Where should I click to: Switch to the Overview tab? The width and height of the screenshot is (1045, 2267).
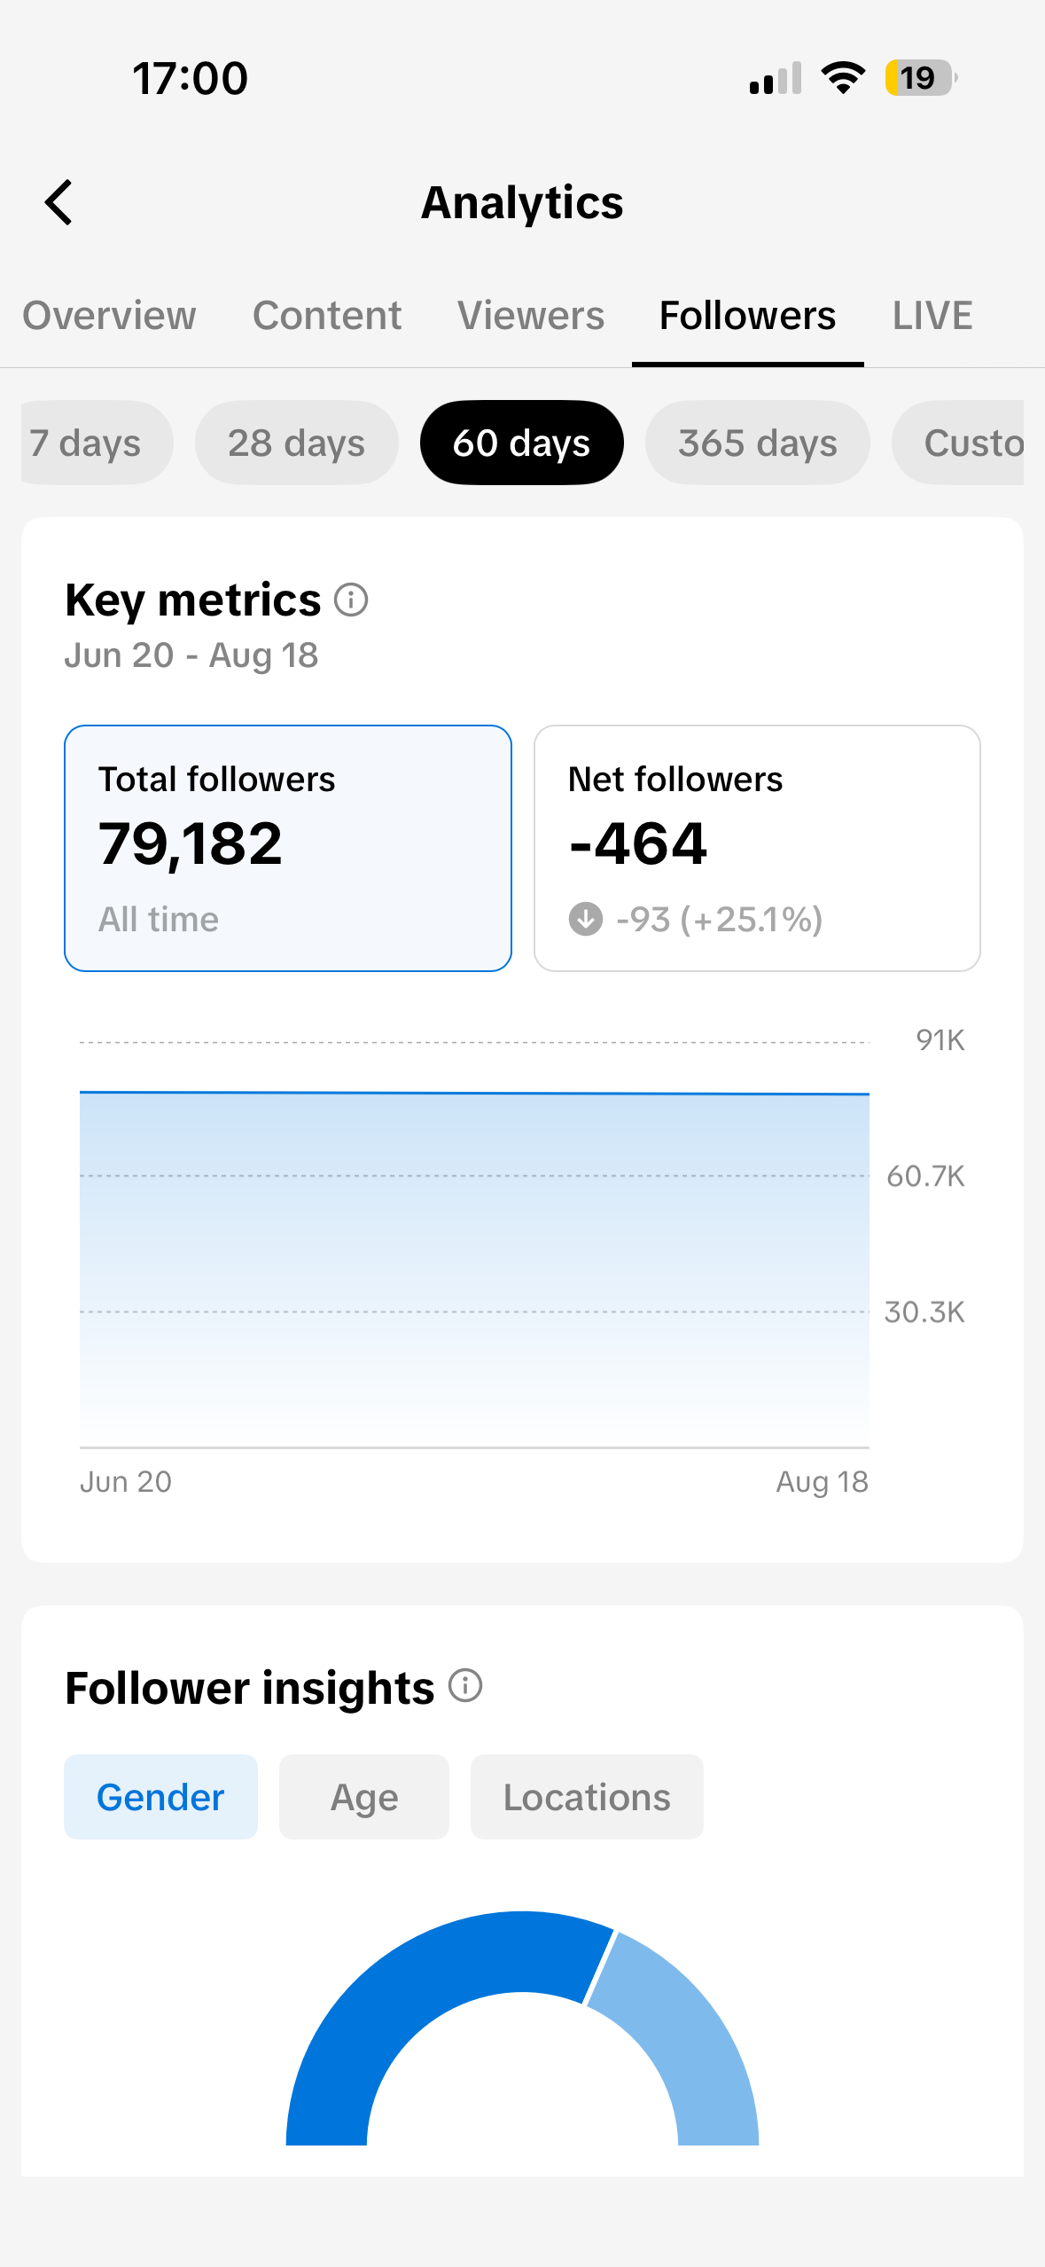(x=109, y=316)
